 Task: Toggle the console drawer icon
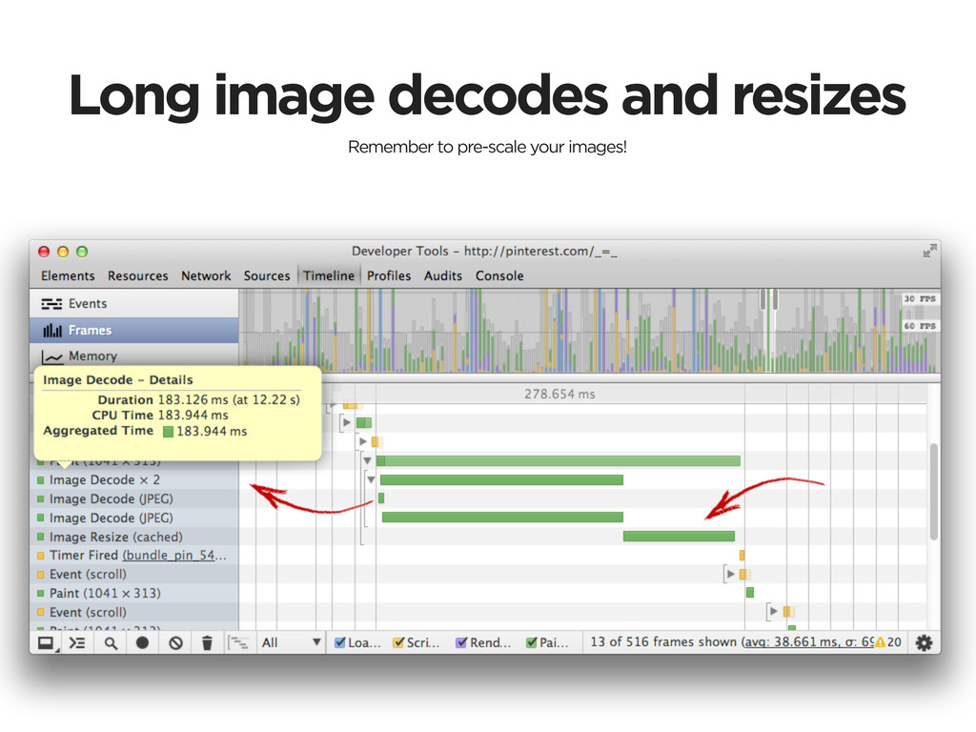coord(78,643)
